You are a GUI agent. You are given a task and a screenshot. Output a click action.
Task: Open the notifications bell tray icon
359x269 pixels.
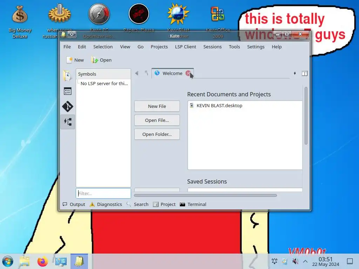[x=274, y=261]
